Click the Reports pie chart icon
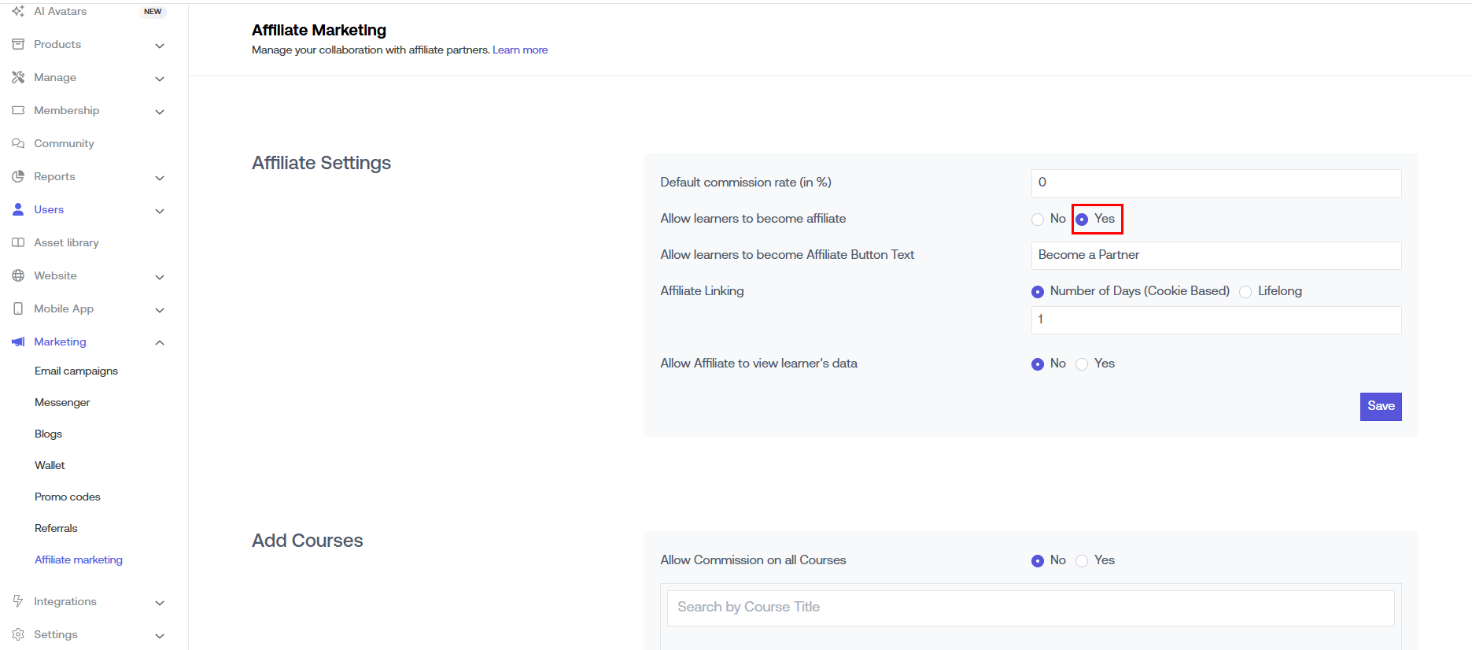 click(x=18, y=176)
